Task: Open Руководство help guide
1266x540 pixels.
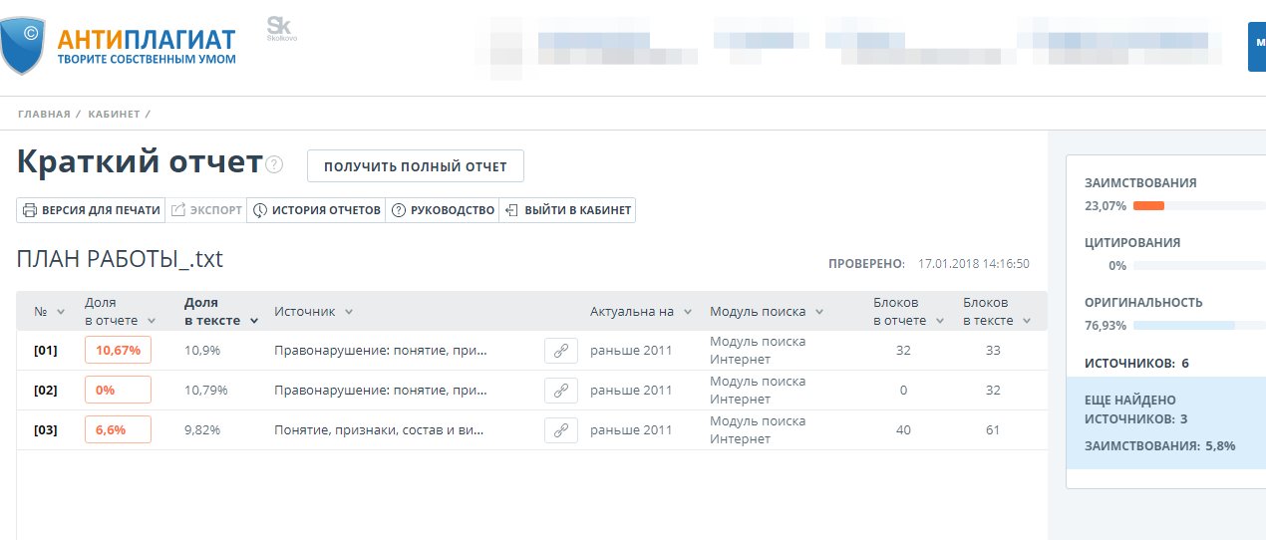Action: coord(443,210)
